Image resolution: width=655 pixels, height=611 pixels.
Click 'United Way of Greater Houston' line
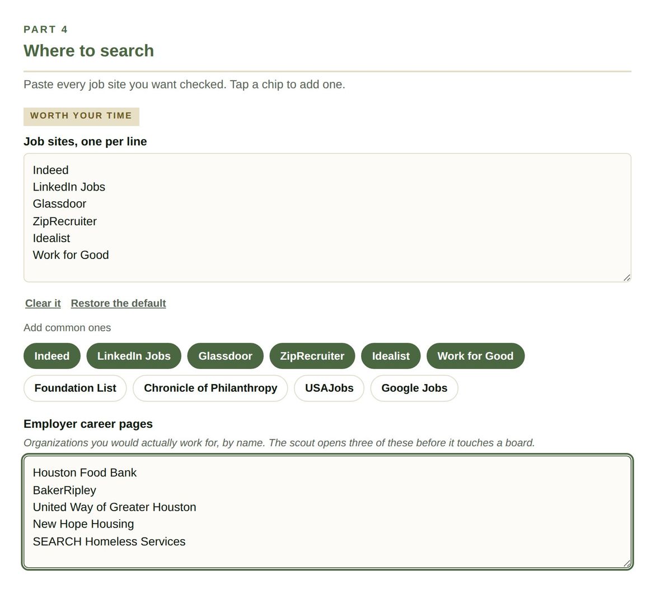pyautogui.click(x=114, y=507)
